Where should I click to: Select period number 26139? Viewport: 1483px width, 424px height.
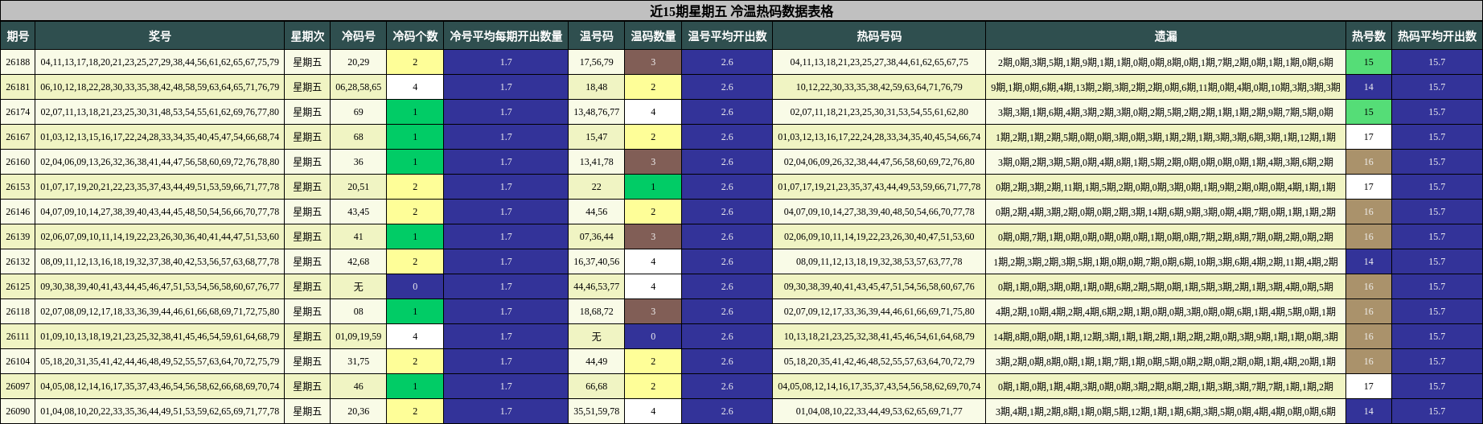click(18, 237)
